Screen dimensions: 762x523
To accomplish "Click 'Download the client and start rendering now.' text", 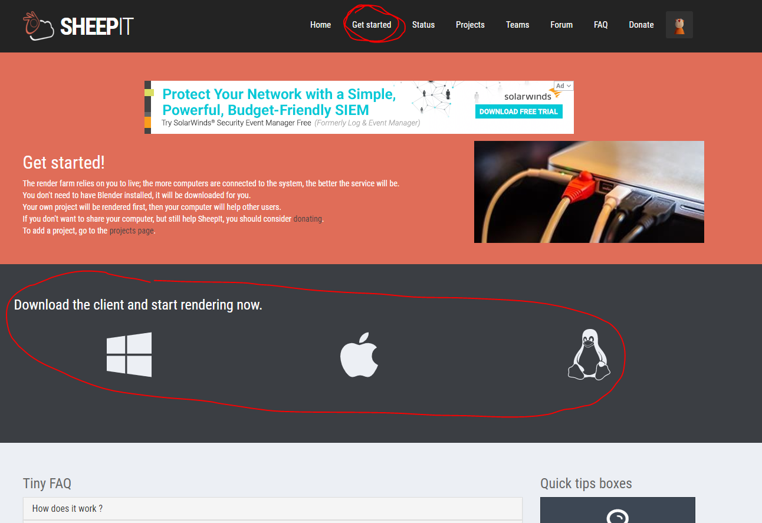I will [x=138, y=305].
